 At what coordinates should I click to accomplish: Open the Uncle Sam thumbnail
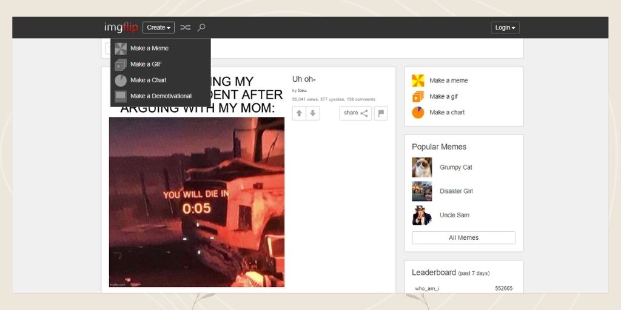(422, 215)
